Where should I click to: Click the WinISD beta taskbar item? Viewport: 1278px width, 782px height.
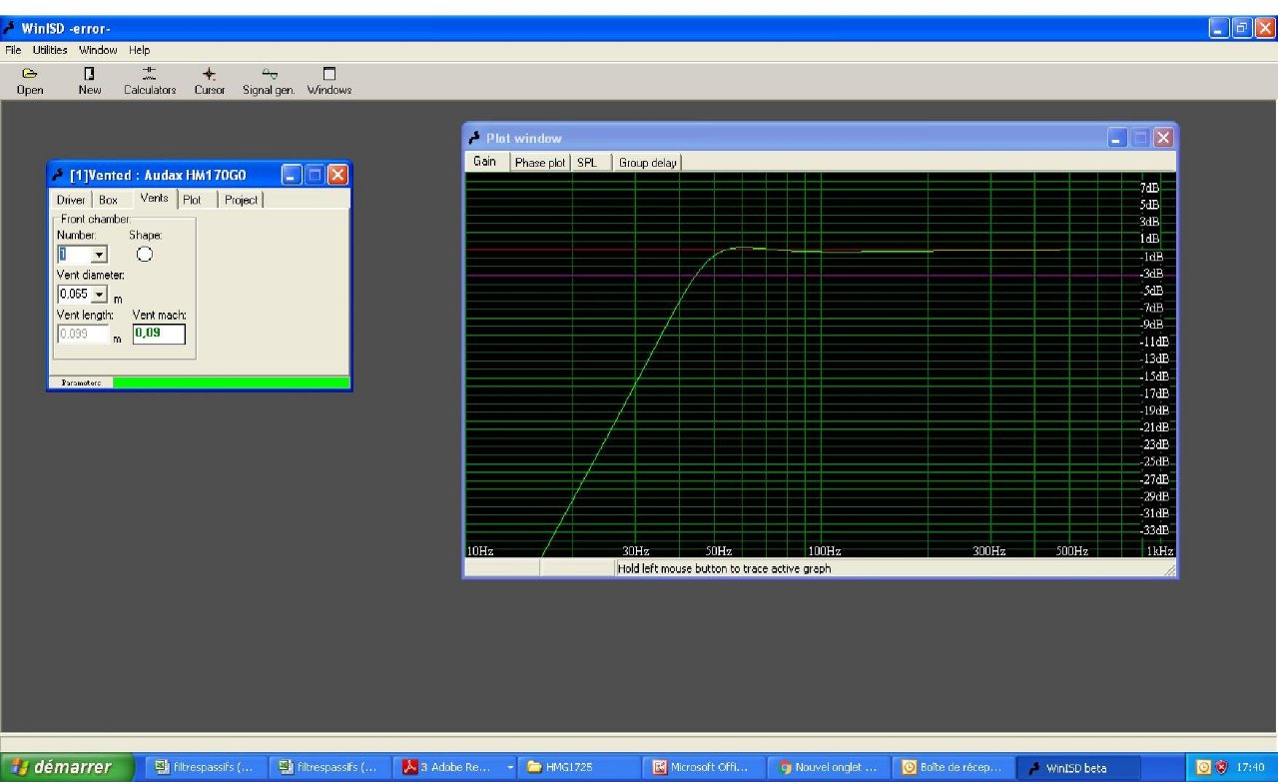point(1080,767)
